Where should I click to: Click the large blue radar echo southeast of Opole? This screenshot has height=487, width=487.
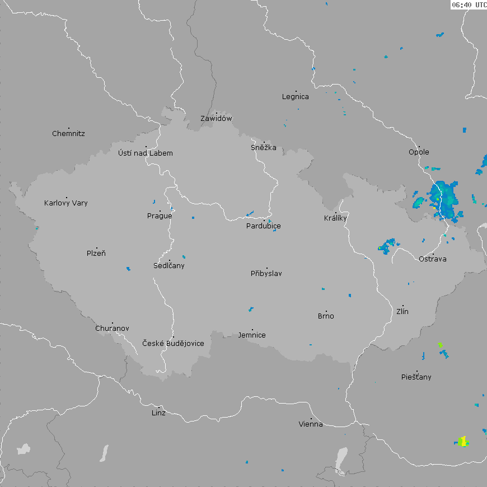click(445, 199)
